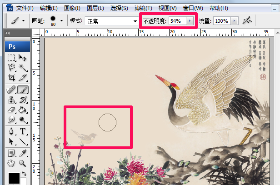Open the 选择(S) menu
This screenshot has height=185, width=280.
[x=119, y=8]
